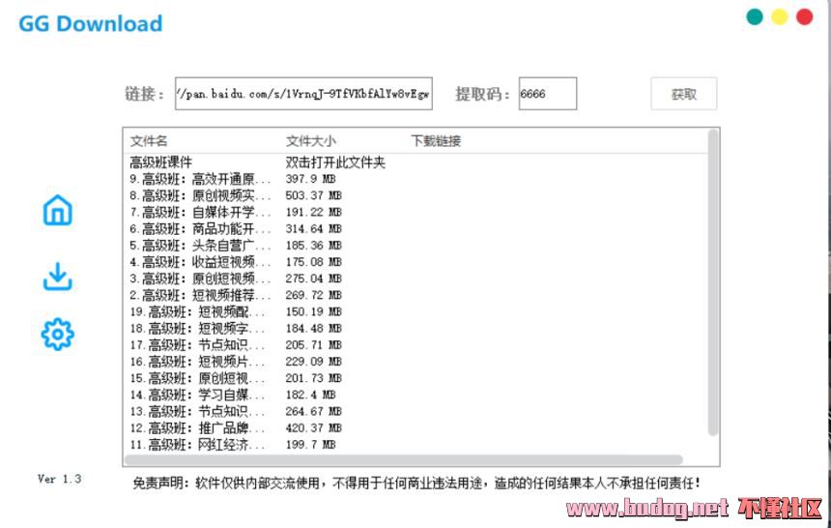Click the horizontal scrollbar below file list

[406, 460]
